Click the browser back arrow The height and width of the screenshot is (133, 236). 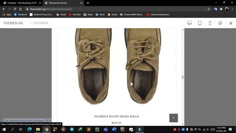[4, 9]
